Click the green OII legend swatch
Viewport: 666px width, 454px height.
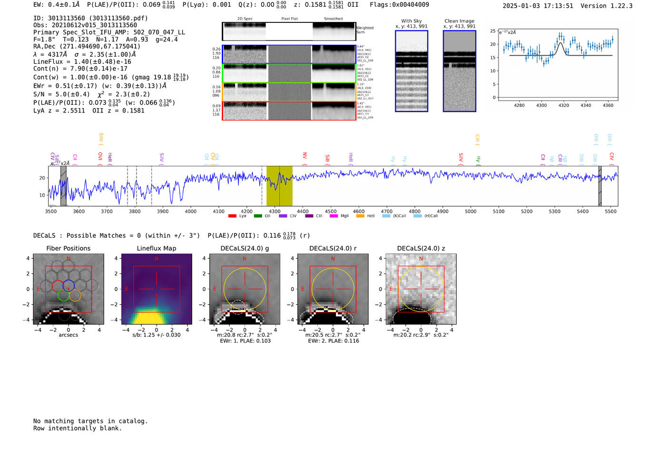pos(258,216)
